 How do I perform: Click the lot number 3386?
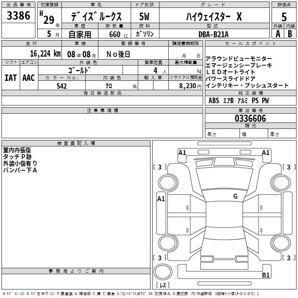click(x=18, y=16)
